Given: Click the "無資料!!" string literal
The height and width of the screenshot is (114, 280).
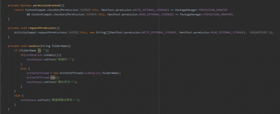Looking at the screenshot, I should click(65, 59).
